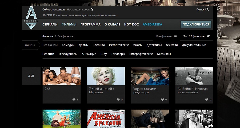Viewport: 240px width, 128px height.
Task: Filter films by Боевики
Action: [99, 45]
